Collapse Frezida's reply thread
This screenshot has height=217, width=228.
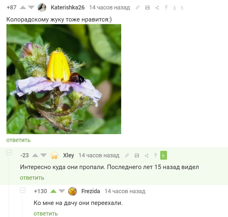[x=22, y=190]
